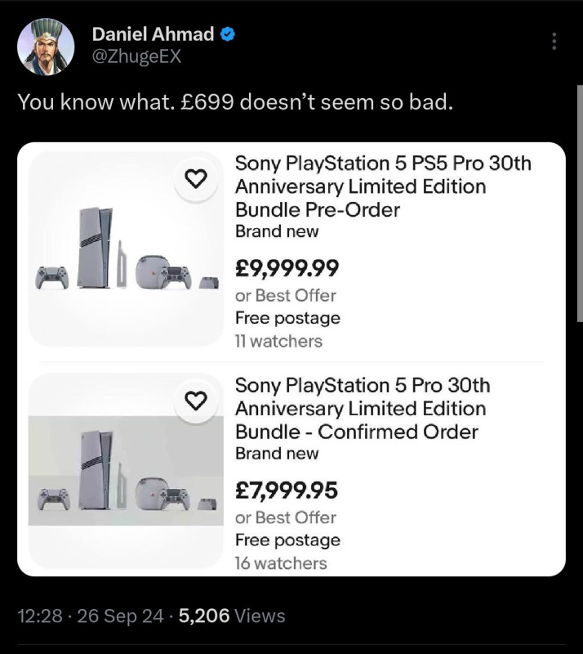Viewport: 583px width, 654px height.
Task: Click the tweet text about £699
Action: point(234,102)
